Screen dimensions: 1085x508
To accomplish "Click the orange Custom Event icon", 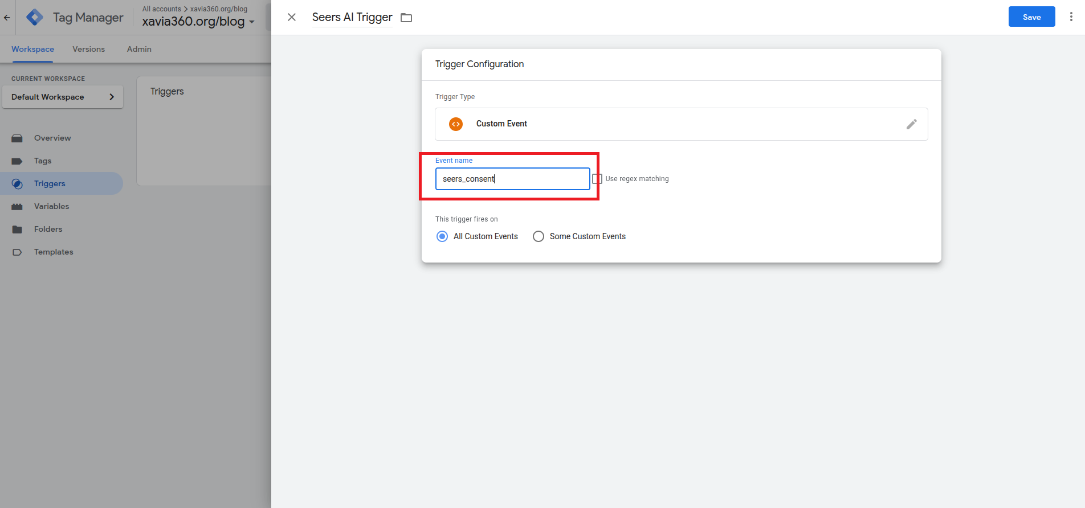I will tap(456, 124).
